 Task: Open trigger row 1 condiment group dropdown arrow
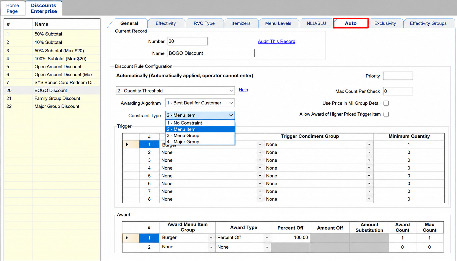[x=369, y=145]
